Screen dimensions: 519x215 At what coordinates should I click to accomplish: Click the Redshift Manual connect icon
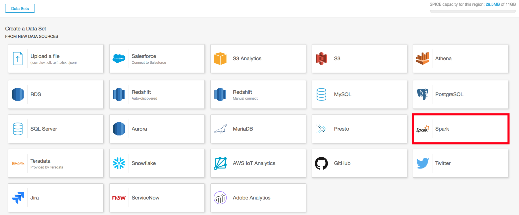(220, 94)
